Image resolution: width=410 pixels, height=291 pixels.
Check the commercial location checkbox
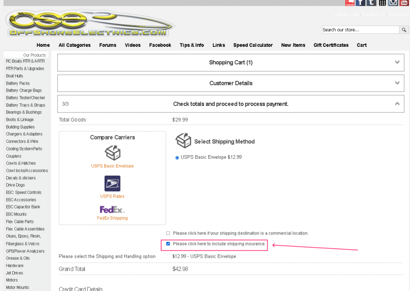[x=168, y=233]
